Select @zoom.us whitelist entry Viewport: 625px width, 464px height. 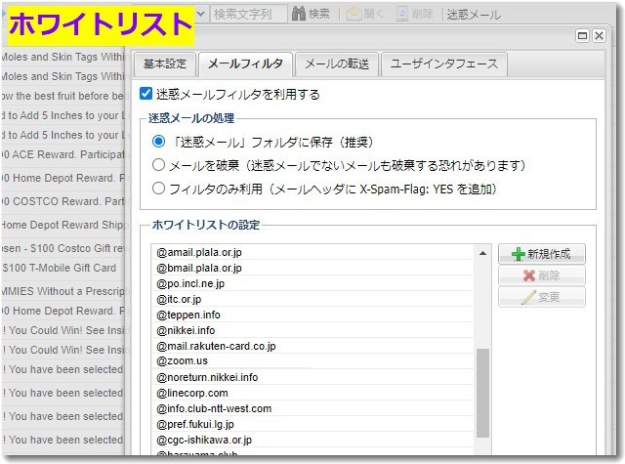point(312,361)
